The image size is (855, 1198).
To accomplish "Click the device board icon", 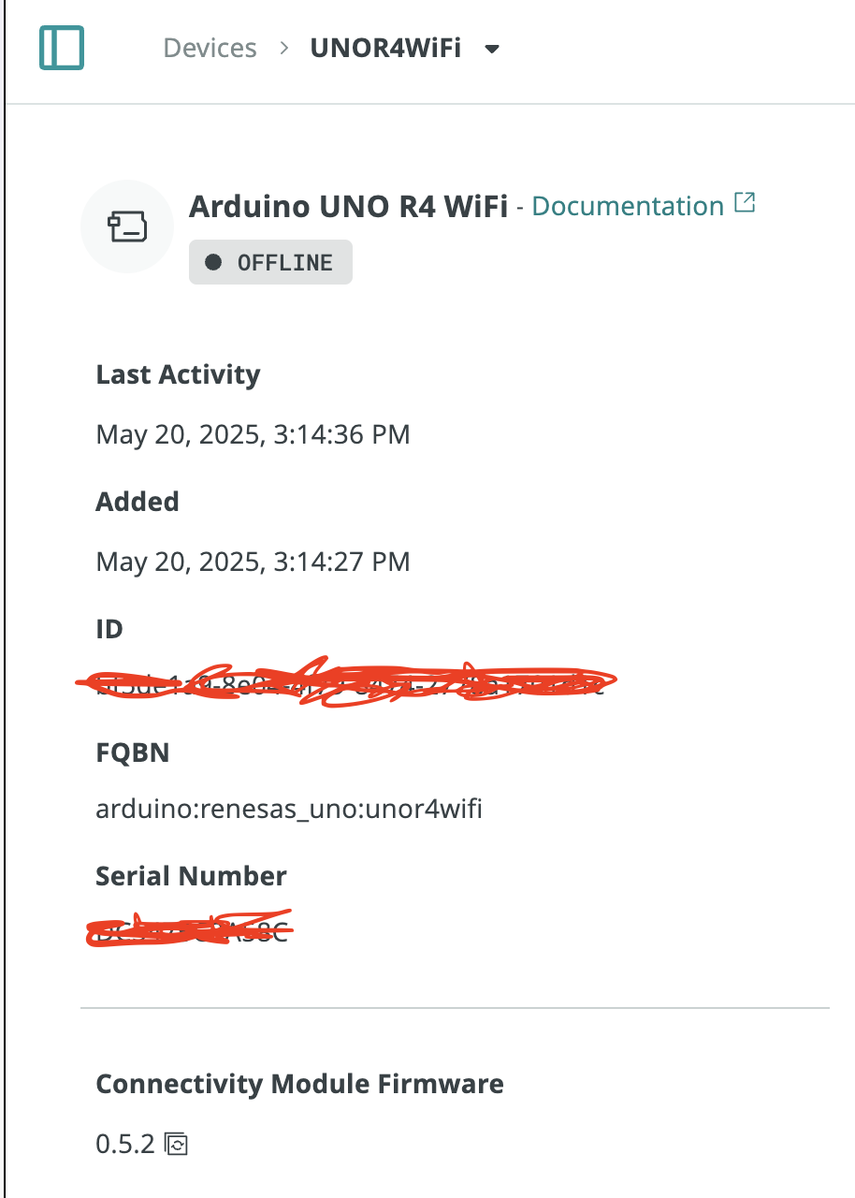I will pyautogui.click(x=126, y=226).
